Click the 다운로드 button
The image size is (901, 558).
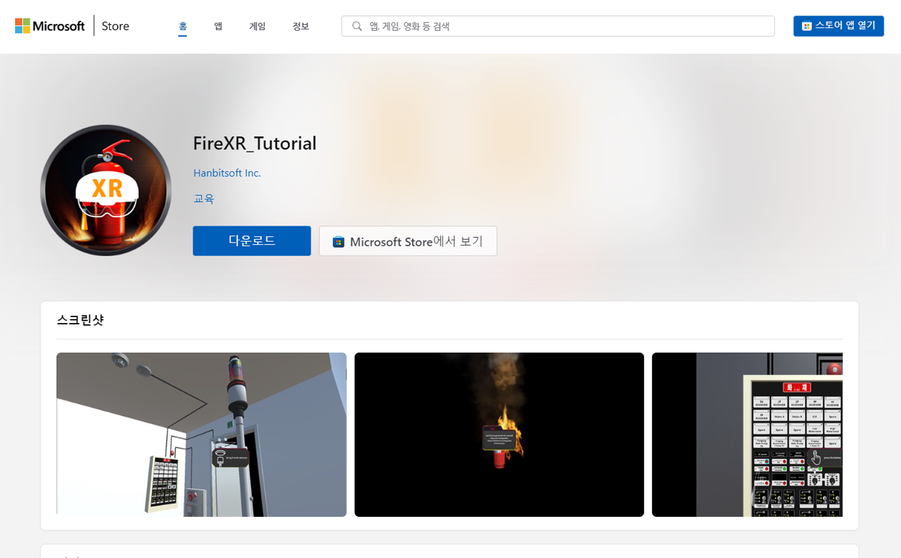(252, 241)
